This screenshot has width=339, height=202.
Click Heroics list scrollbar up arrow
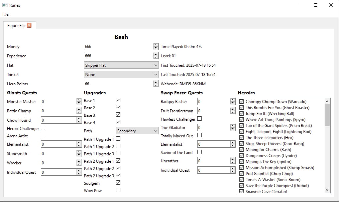point(327,101)
